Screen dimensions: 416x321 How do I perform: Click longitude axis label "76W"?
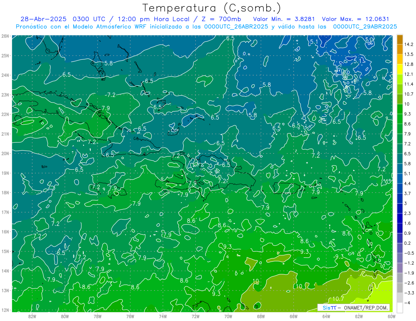pos(130,316)
